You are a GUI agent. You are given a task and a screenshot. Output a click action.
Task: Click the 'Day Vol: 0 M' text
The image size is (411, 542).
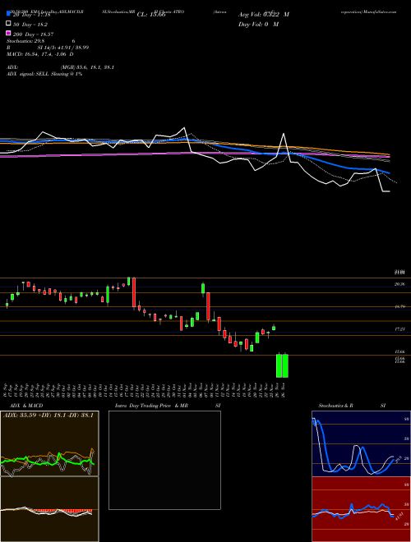pyautogui.click(x=258, y=24)
